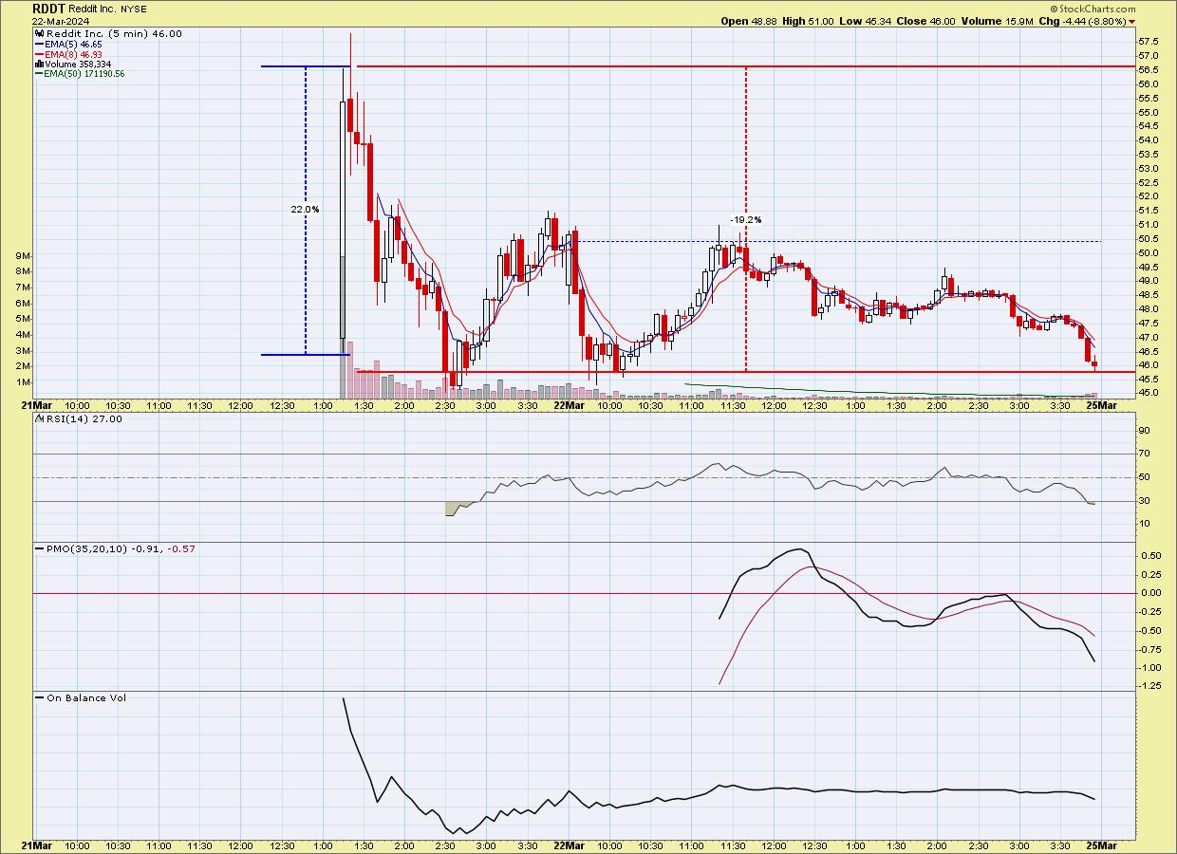Click the 'EMA(50) 171190.56' legend entry
The width and height of the screenshot is (1177, 854).
click(x=84, y=74)
